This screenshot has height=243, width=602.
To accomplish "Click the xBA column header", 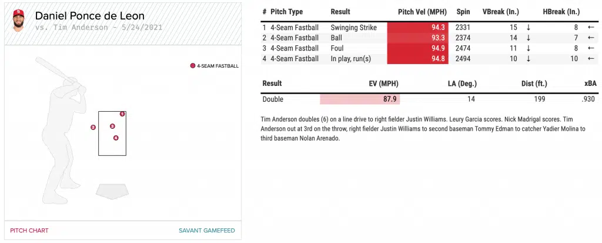I will pyautogui.click(x=590, y=84).
